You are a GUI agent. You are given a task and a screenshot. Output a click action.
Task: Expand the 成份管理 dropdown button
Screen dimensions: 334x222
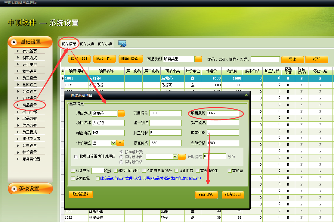[80, 194]
